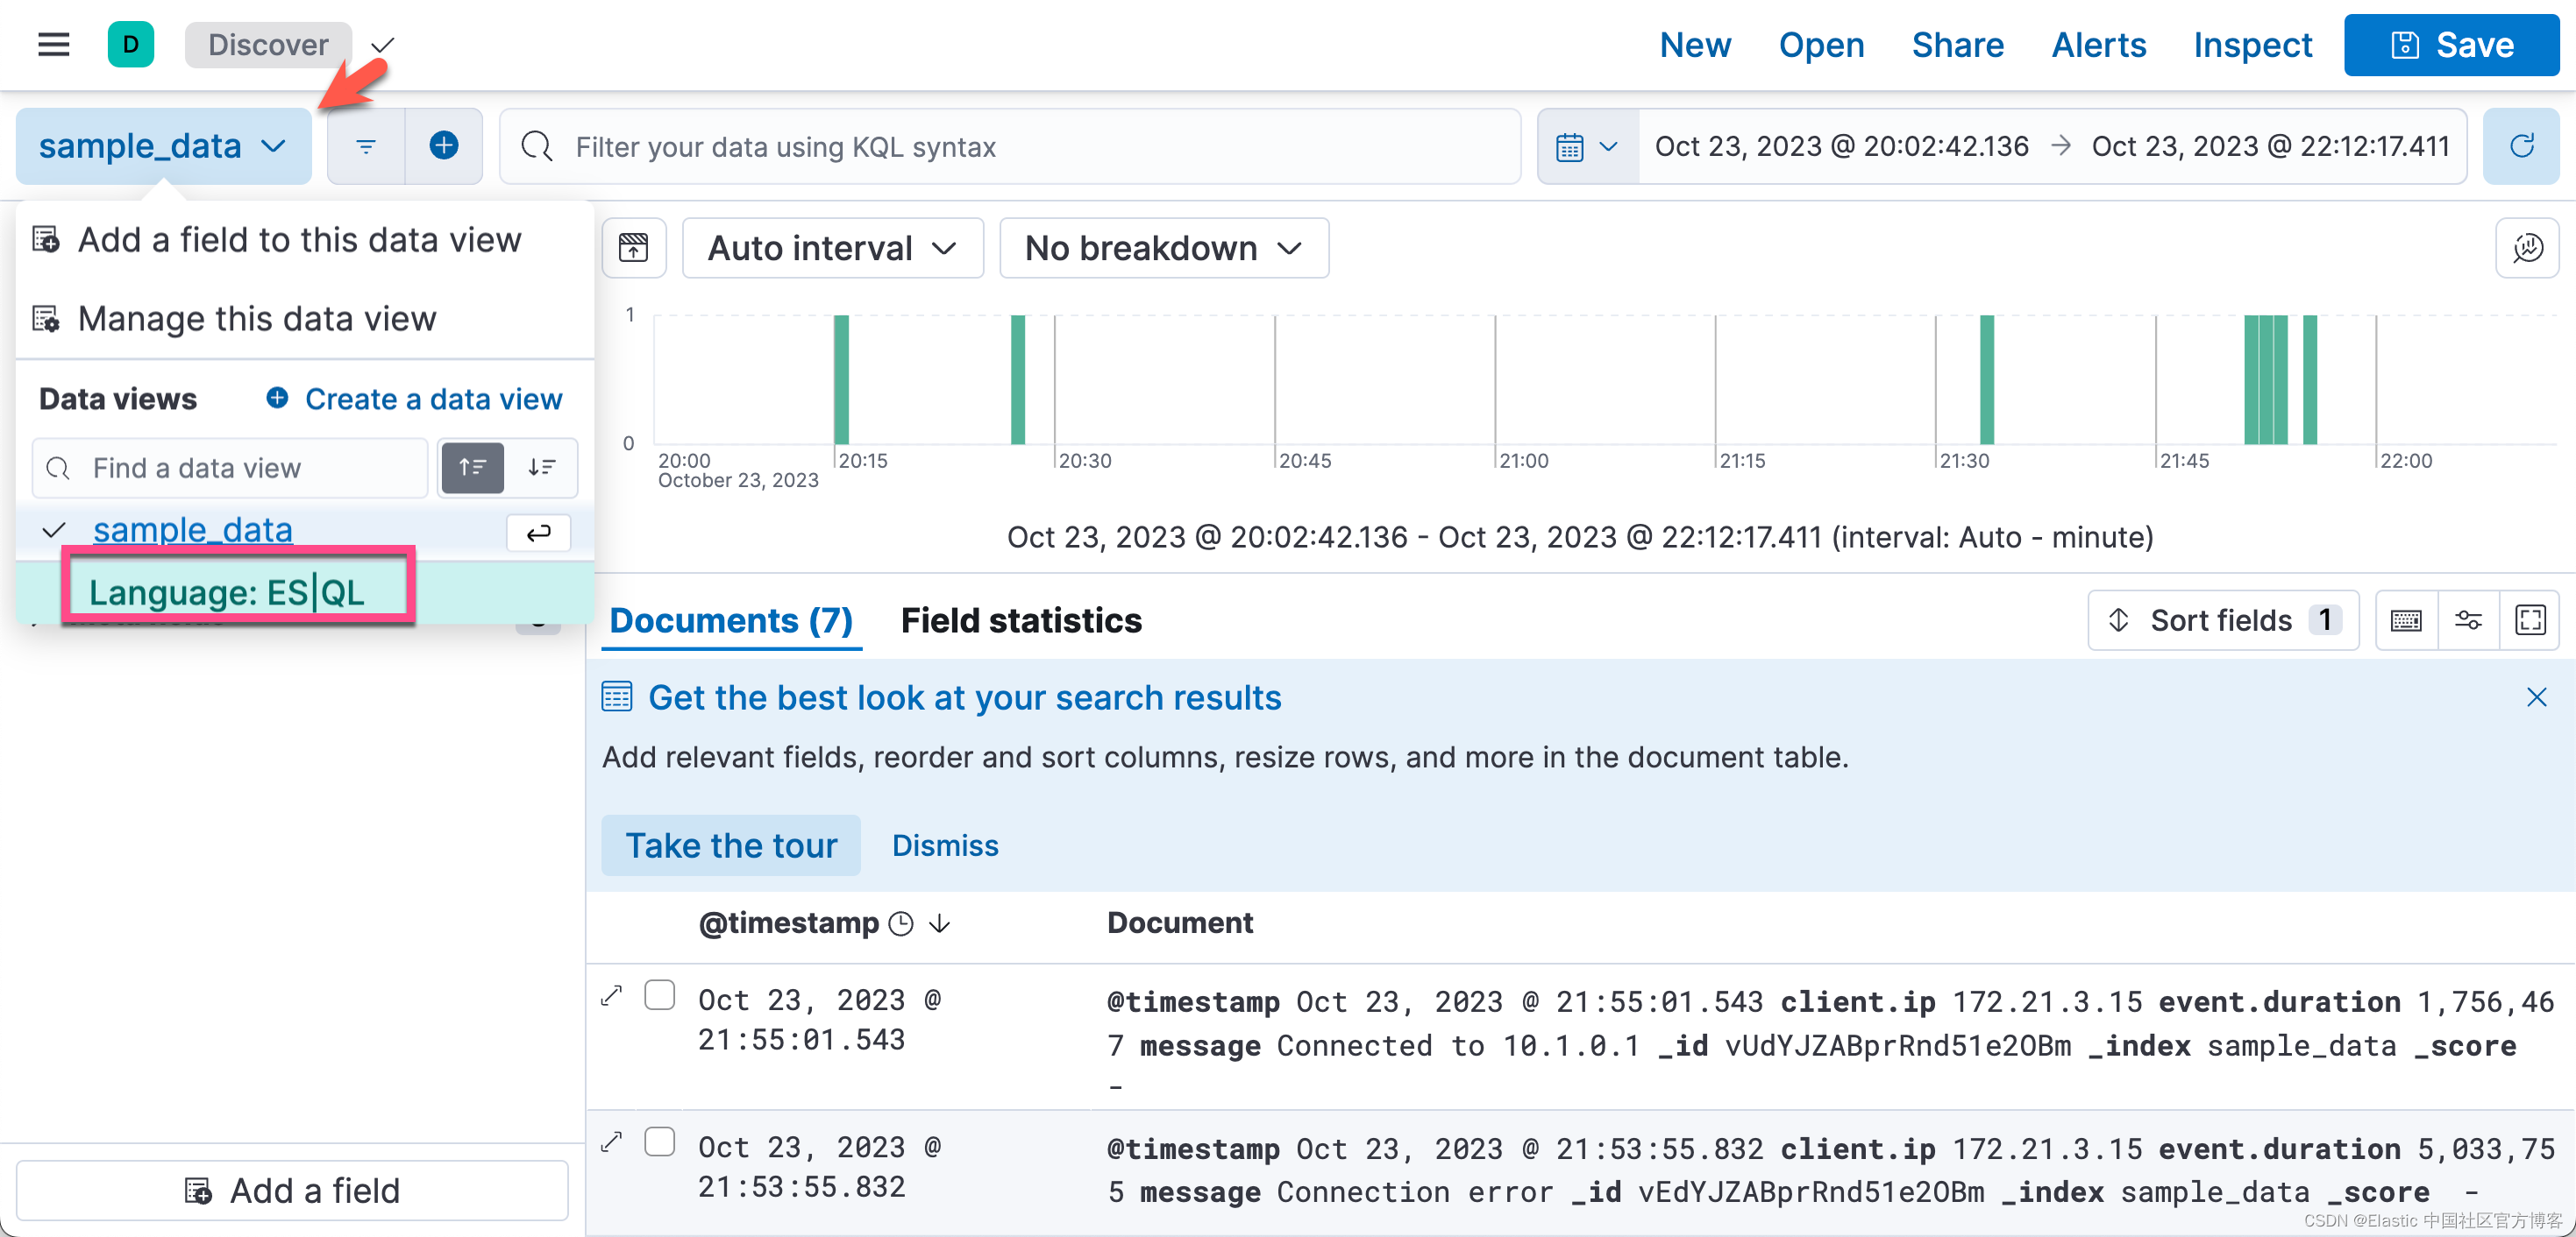
Task: Open the calendar quick date menu
Action: tap(1587, 146)
